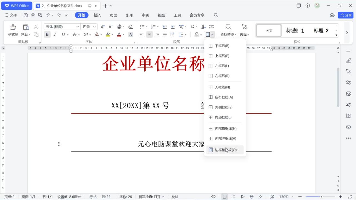Expand the styles gallery arrow
Viewport: 356px width, 200px height.
[x=337, y=35]
